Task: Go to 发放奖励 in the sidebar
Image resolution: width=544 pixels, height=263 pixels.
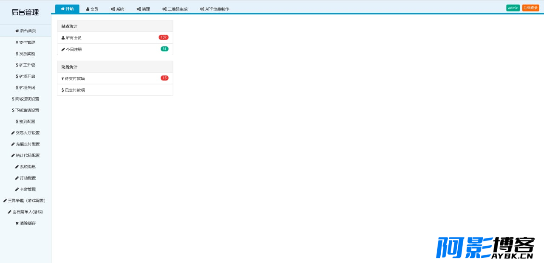Action: [25, 54]
